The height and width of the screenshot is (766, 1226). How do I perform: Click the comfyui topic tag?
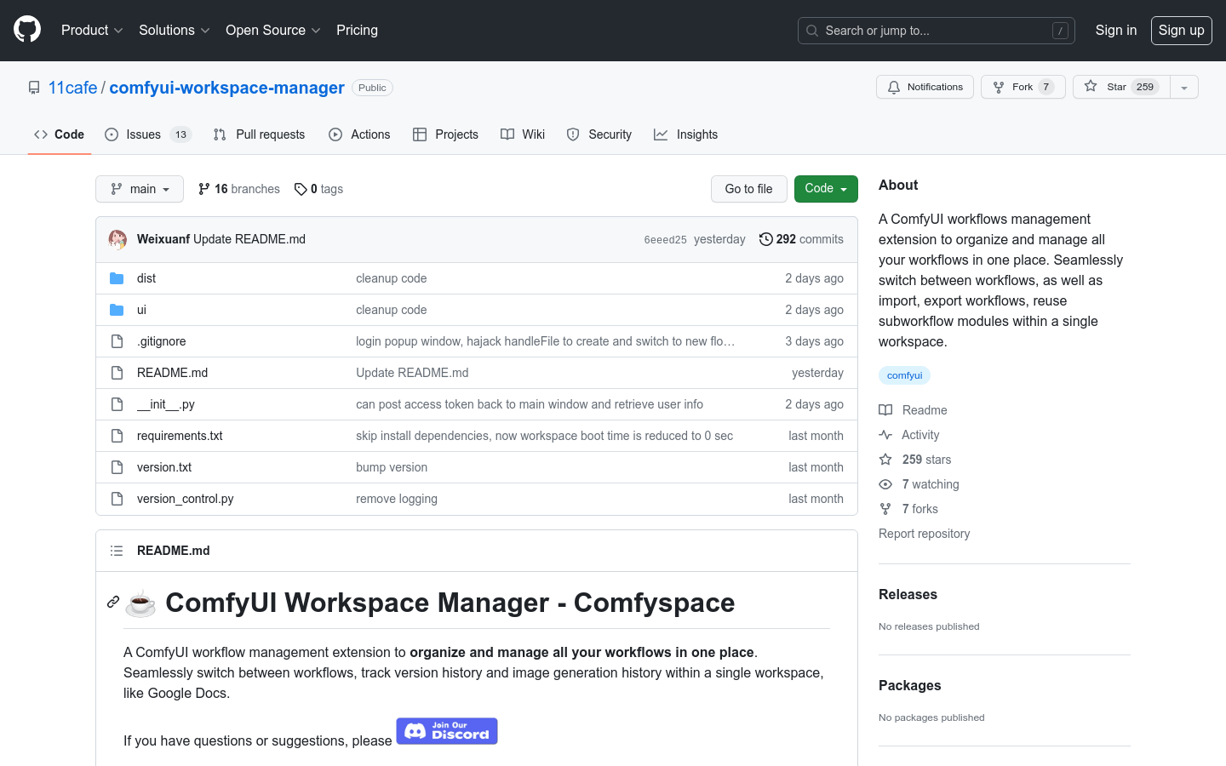904,375
